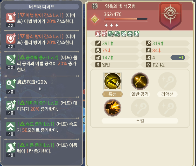Click the 스킬 skill section bar

pyautogui.click(x=140, y=121)
